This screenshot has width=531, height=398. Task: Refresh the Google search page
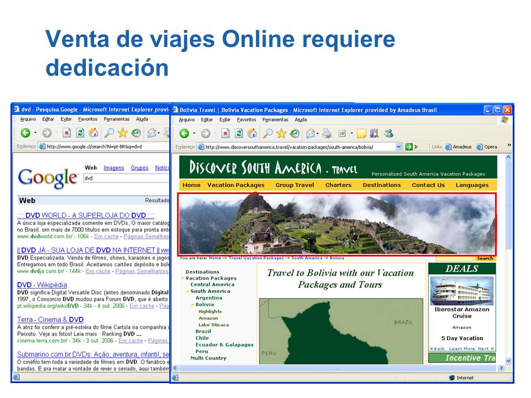[80, 133]
